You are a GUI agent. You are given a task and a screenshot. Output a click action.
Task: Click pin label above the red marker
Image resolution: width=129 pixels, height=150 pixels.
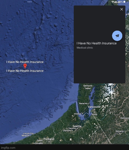[x=25, y=62]
